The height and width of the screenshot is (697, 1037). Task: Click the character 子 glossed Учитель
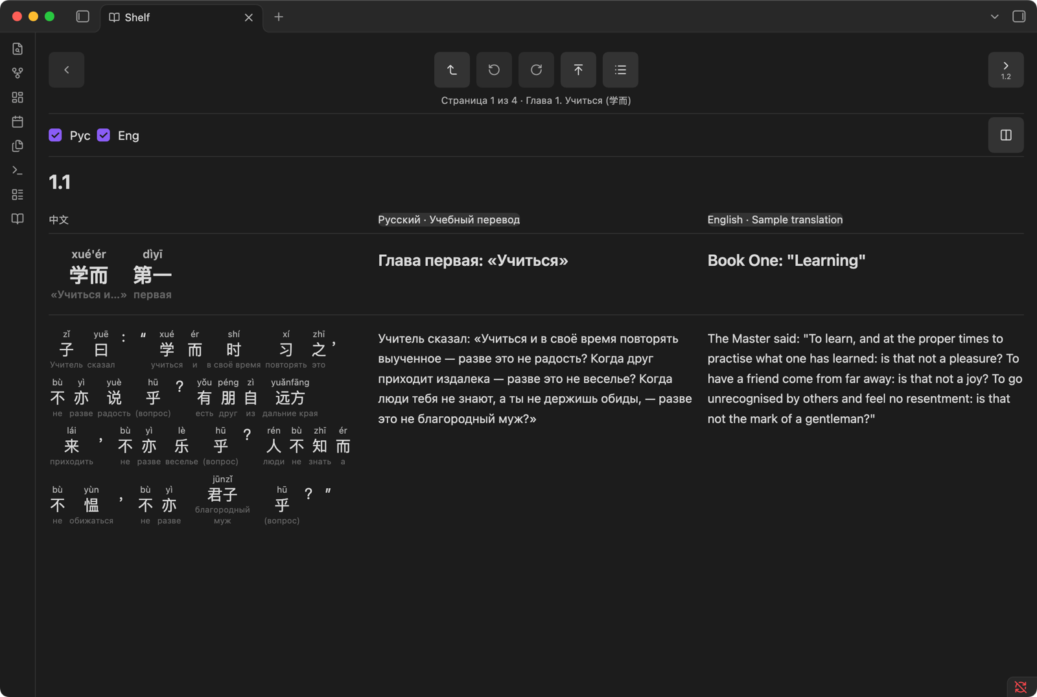click(x=66, y=349)
